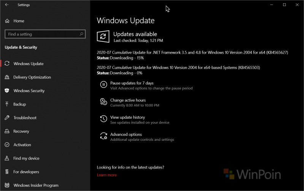The width and height of the screenshot is (304, 191).
Task: Click Looking for info on latest updates text
Action: click(130, 167)
